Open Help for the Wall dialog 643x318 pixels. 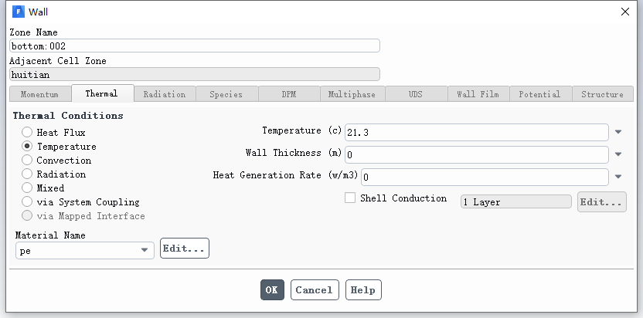[362, 290]
